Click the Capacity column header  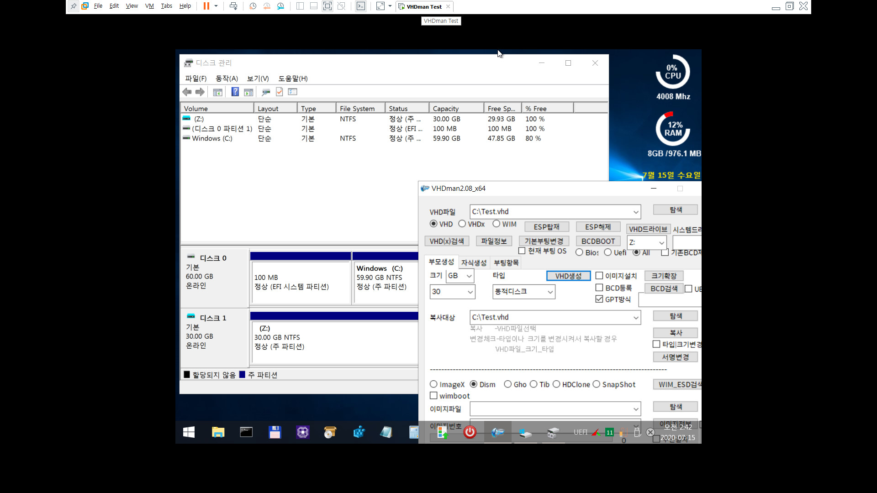[x=456, y=108]
